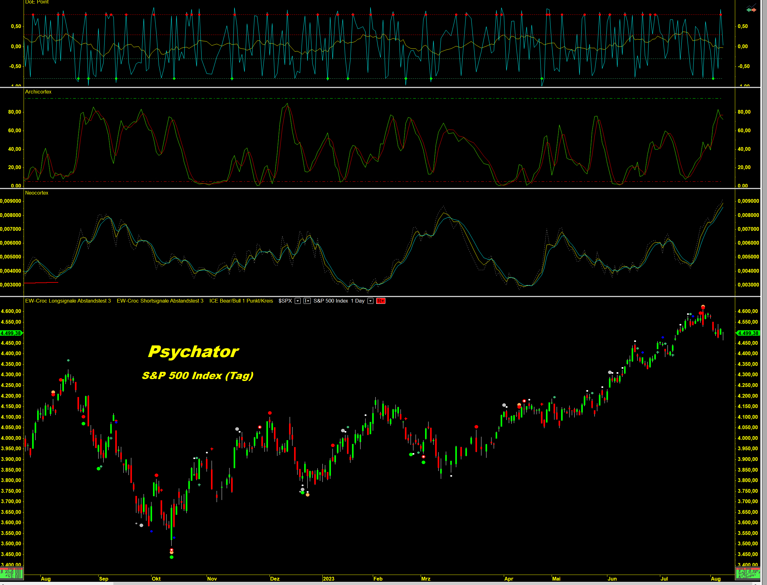Click the red-green volume profile box bottom-left
767x585 pixels.
(11, 573)
